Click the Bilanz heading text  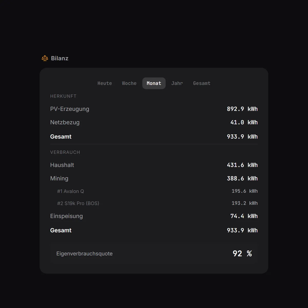pos(60,58)
